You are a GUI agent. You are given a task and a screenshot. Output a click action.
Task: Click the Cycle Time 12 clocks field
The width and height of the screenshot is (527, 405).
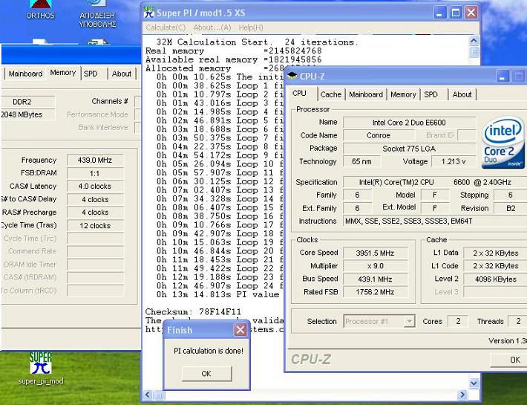click(x=95, y=226)
